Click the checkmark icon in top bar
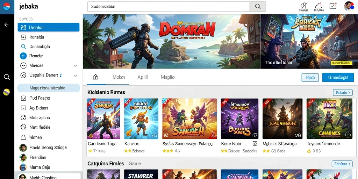 pos(333,6)
